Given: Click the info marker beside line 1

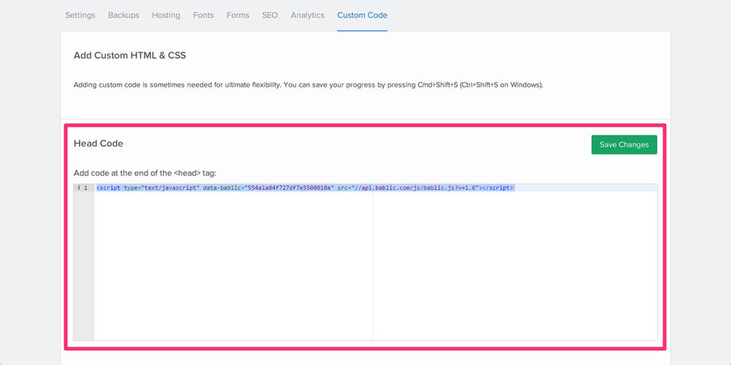Looking at the screenshot, I should point(78,188).
